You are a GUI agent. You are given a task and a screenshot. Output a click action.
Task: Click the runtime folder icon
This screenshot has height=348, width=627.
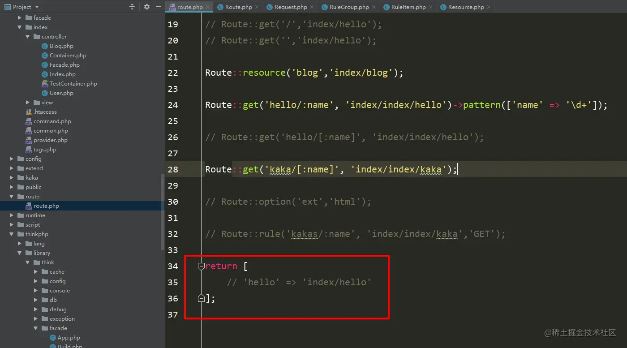21,215
